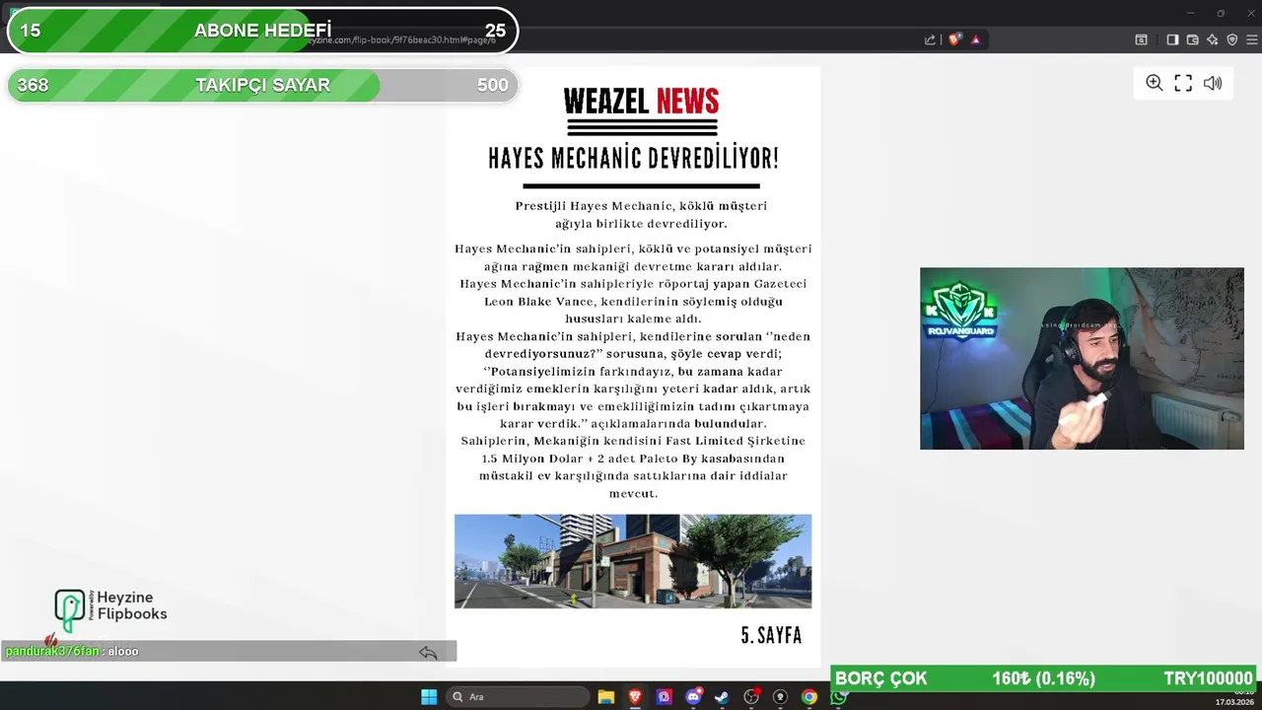Click the Heyzine Flipbooks logo
This screenshot has width=1262, height=710.
point(110,610)
